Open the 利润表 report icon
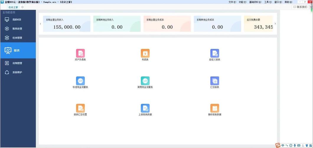Image resolution: width=313 pixels, height=148 pixels. click(145, 53)
